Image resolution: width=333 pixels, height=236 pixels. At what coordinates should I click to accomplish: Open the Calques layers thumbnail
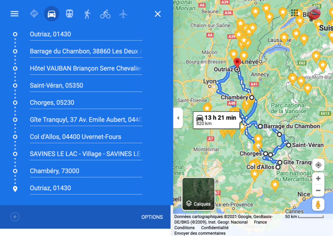198,194
